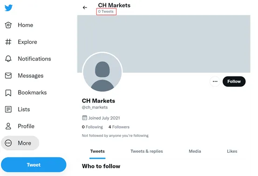This screenshot has width=258, height=176.
Task: Open Lists via the list icon
Action: [x=8, y=109]
